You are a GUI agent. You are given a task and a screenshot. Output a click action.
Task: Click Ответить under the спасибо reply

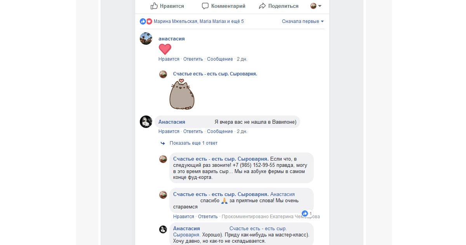click(208, 217)
